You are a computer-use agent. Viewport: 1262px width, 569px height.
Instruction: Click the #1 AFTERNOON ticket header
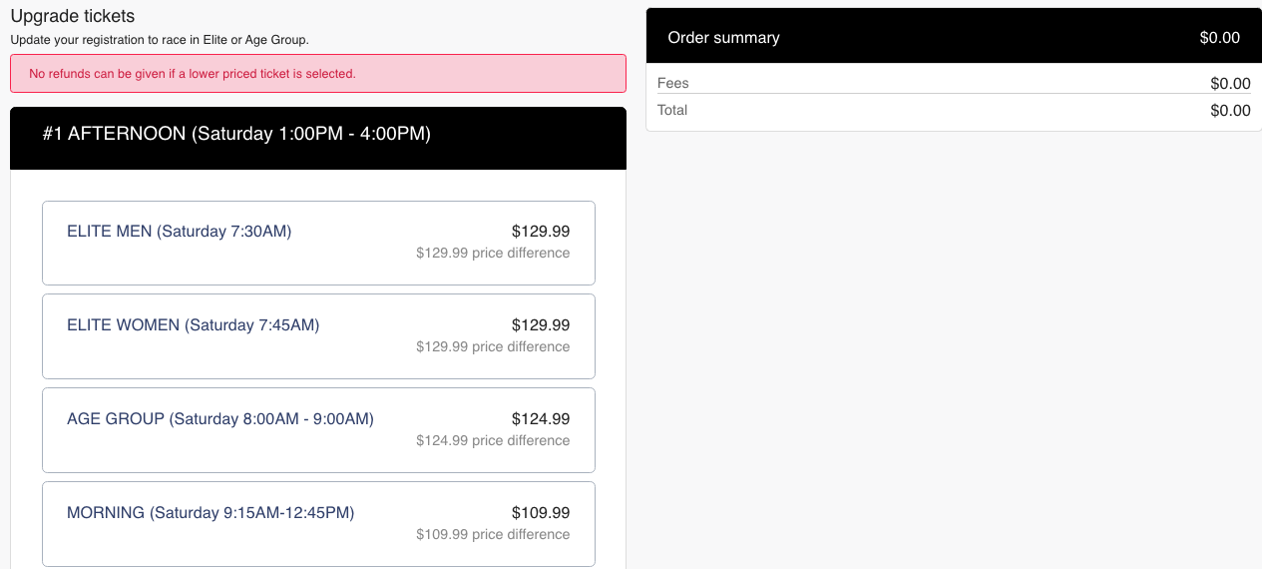[236, 134]
